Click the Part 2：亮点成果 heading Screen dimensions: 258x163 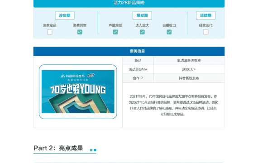pyautogui.click(x=58, y=148)
